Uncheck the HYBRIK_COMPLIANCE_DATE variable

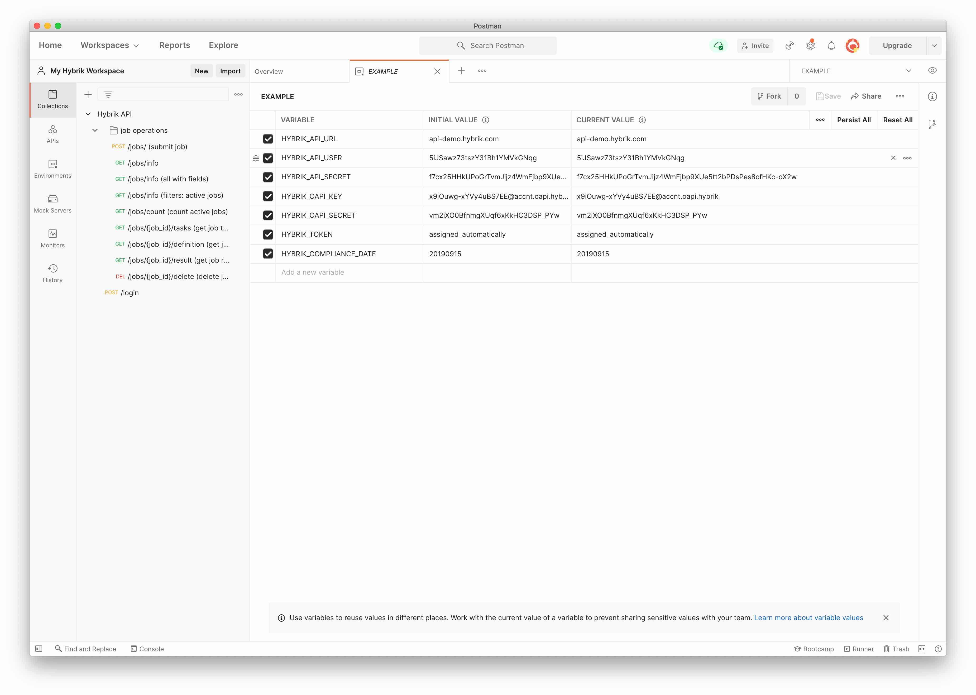[x=268, y=254]
